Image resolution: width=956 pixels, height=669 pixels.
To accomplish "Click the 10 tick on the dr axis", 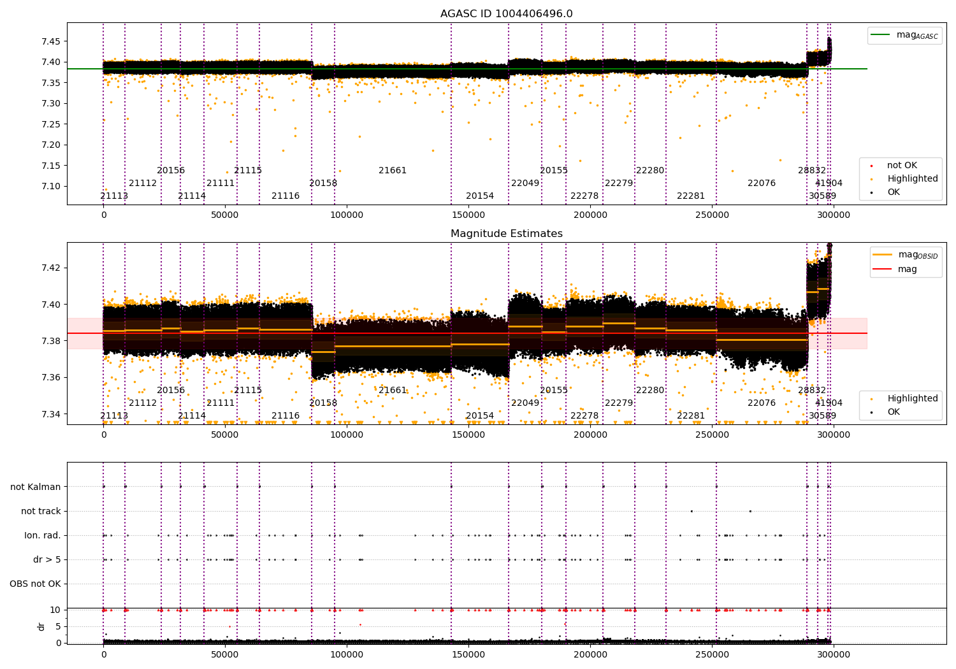I will [x=55, y=610].
